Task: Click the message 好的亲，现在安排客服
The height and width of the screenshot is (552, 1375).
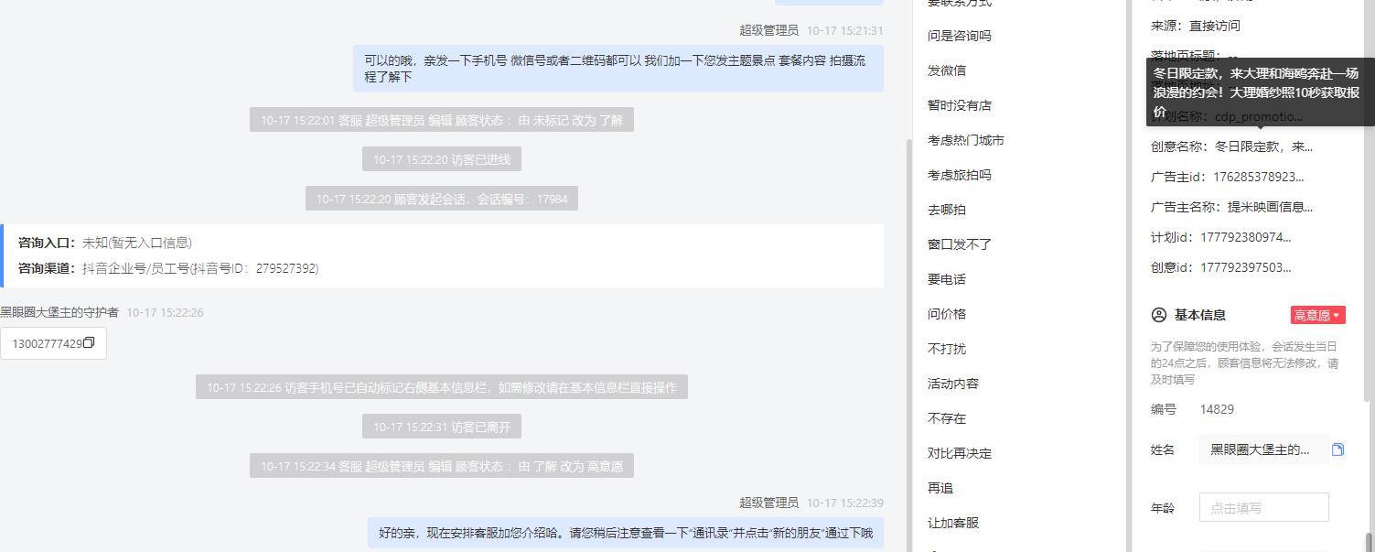Action: pos(625,533)
